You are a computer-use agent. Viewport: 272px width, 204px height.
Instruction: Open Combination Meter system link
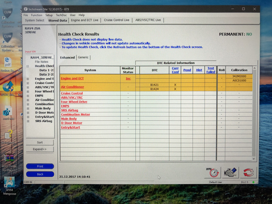[x=75, y=114]
